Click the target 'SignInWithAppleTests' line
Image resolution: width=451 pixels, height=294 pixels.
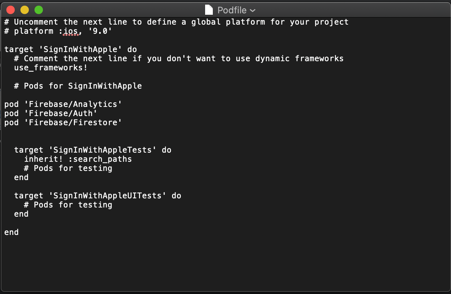(x=93, y=150)
